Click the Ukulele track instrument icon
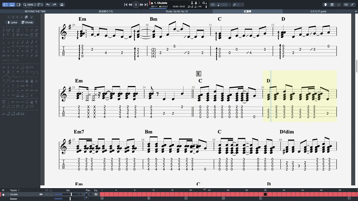 pos(3,195)
